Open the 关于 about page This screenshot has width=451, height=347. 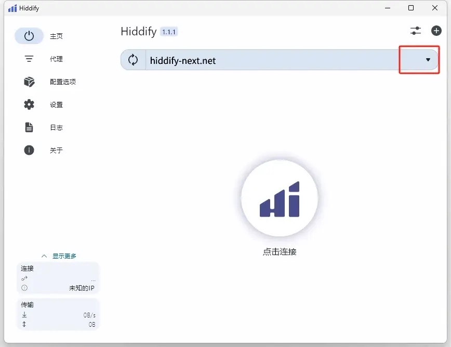click(x=56, y=150)
